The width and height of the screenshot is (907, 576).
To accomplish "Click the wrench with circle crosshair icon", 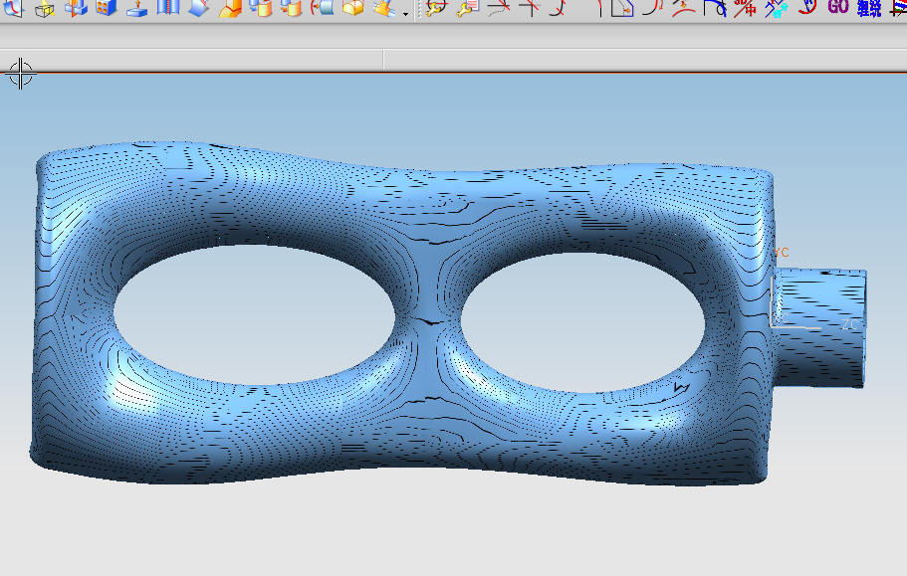I will [437, 8].
